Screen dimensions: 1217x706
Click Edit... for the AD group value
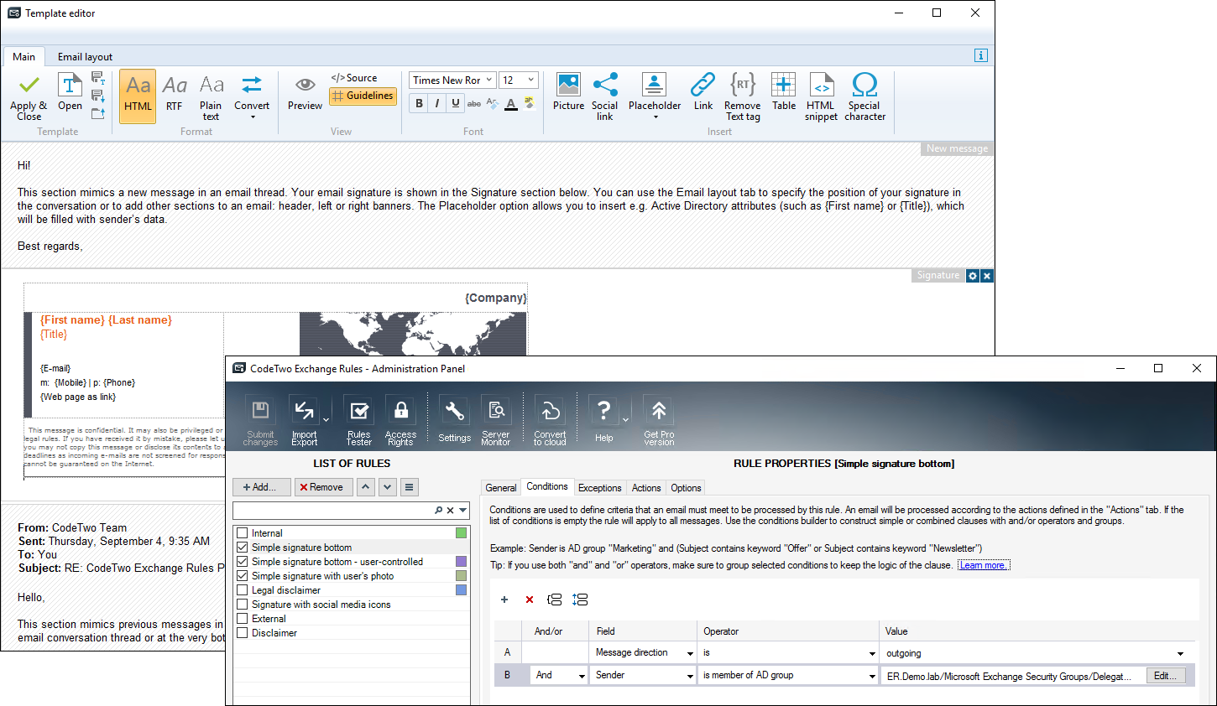tap(1166, 676)
